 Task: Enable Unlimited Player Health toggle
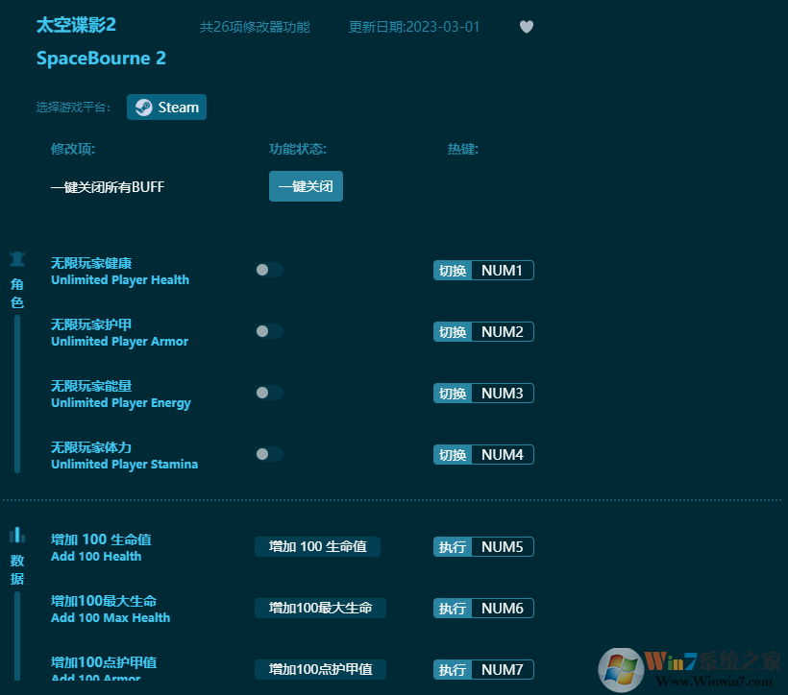[268, 270]
